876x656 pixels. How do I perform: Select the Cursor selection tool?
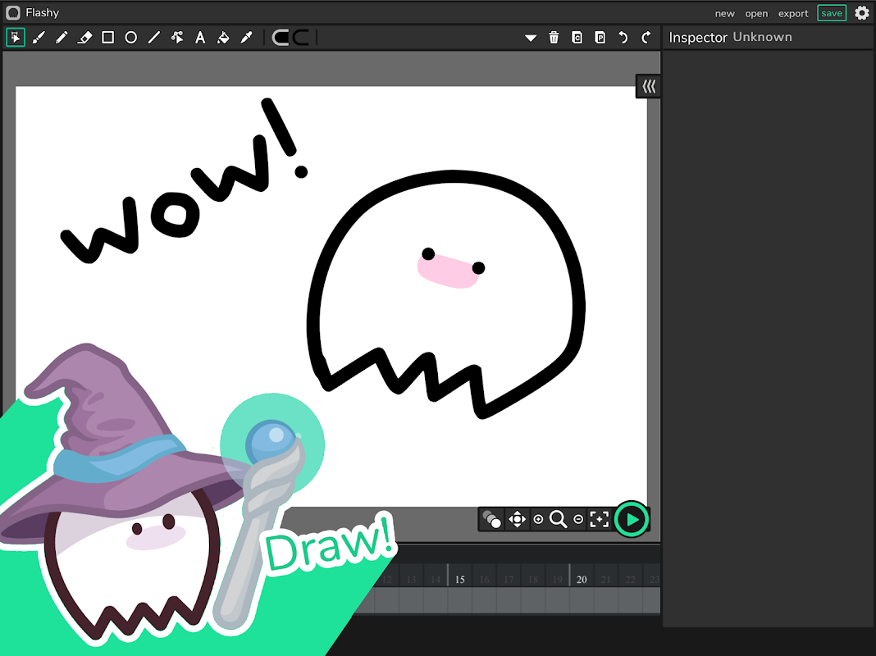click(16, 38)
